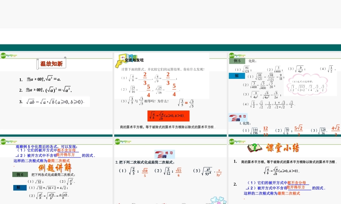This screenshot has height=204, width=341.
Task: Click the gray 例 5 label
Action: coord(237,61)
